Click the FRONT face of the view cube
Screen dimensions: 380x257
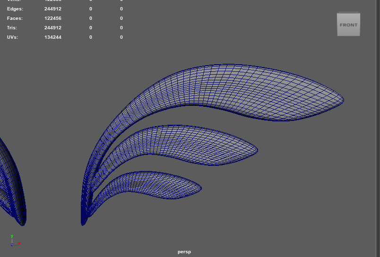click(348, 25)
